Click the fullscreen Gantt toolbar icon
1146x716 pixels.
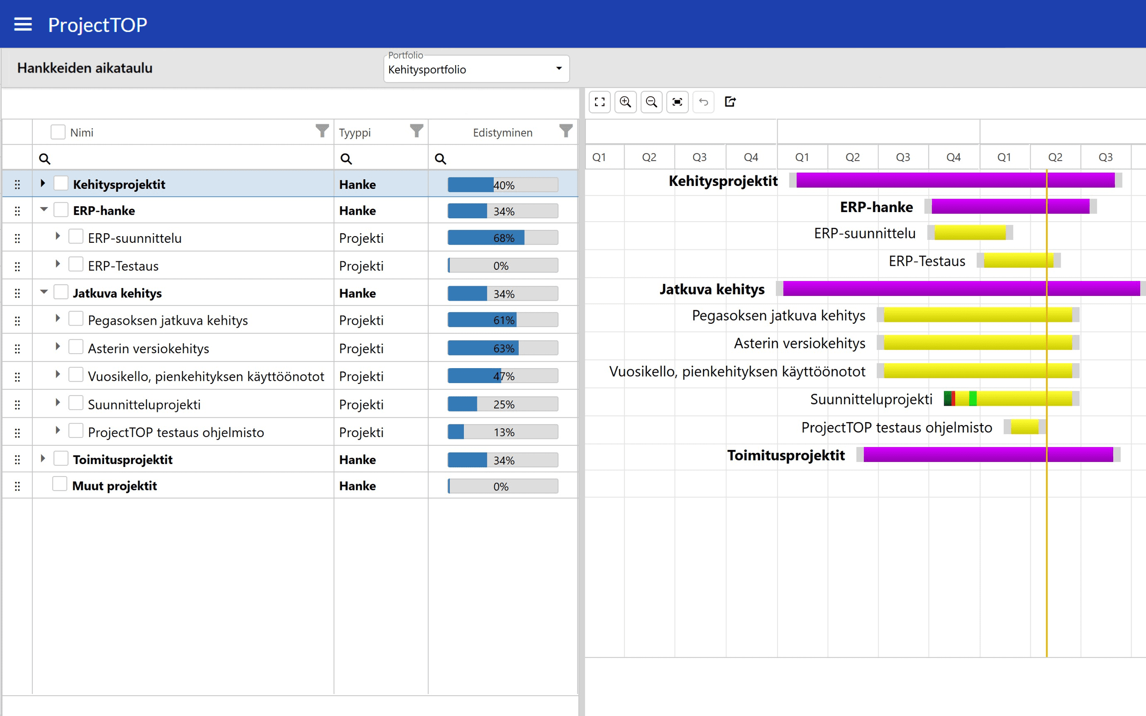pos(599,102)
